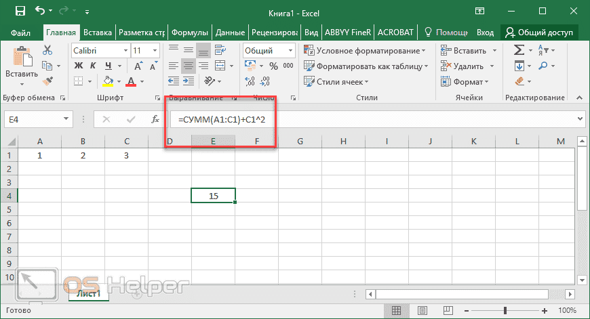Toggle italic К formatting

(93, 66)
